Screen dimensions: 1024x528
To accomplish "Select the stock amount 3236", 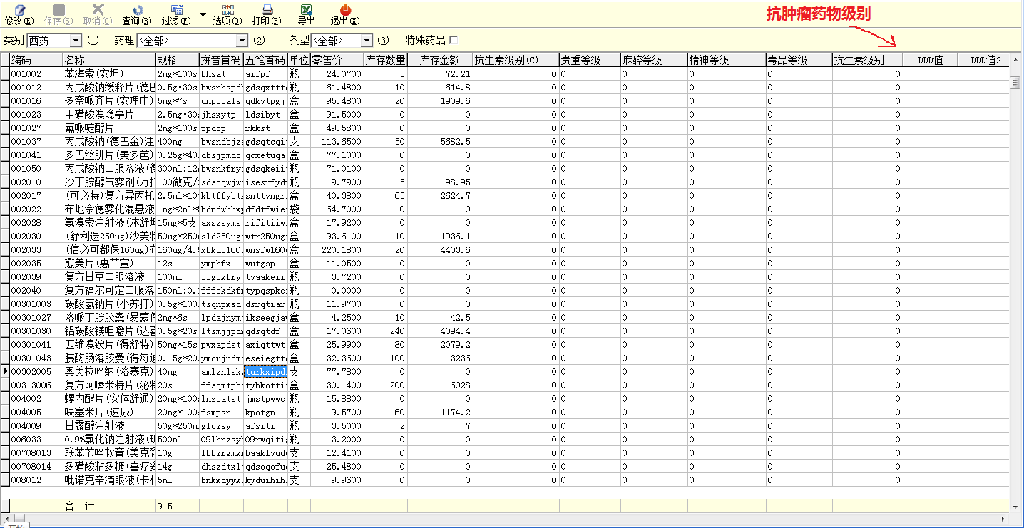I will click(440, 358).
